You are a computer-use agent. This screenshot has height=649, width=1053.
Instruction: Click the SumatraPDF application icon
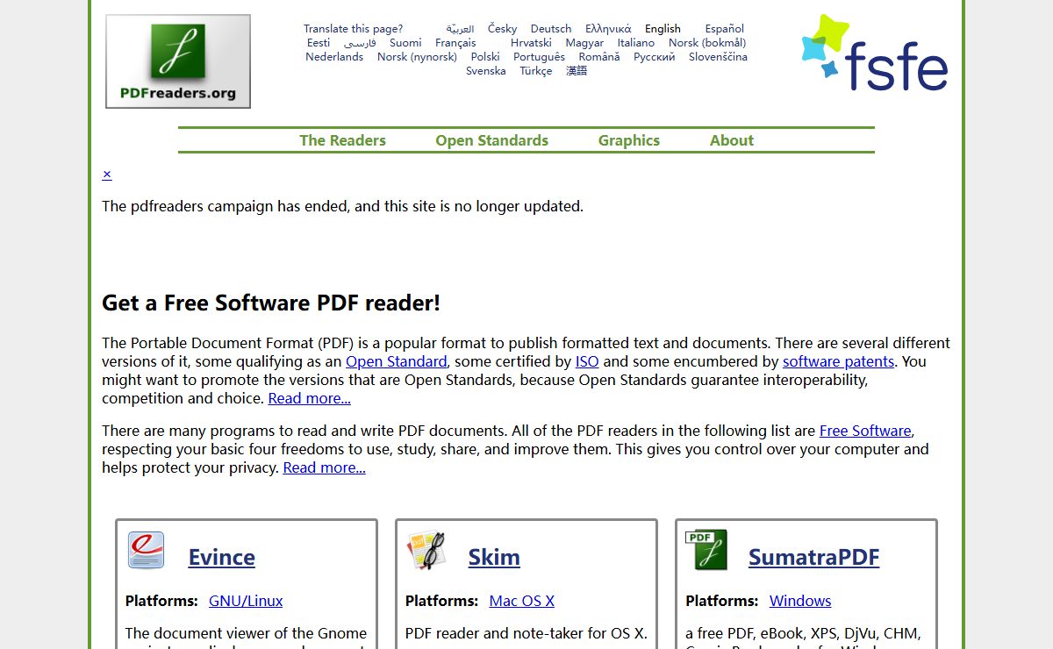706,550
